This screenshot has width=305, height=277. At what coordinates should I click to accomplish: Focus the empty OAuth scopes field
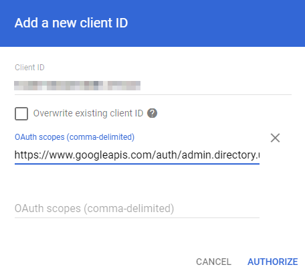tap(137, 209)
